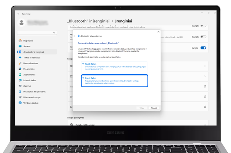
Task: Enable the second Išjungta toggle switch
Action: click(x=203, y=37)
